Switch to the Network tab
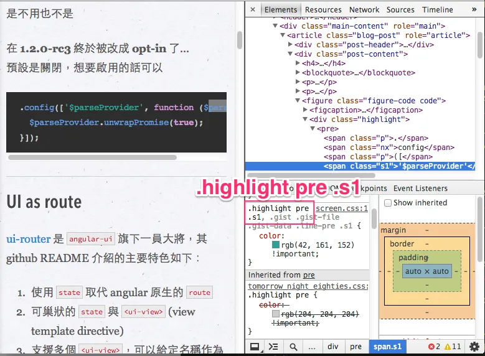This screenshot has height=356, width=485. click(364, 9)
